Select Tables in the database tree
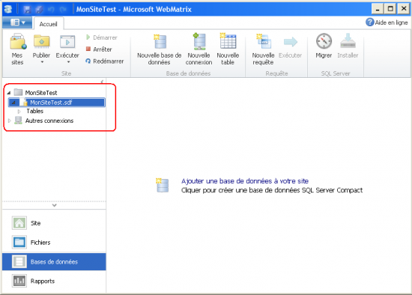This screenshot has width=412, height=295. pyautogui.click(x=35, y=111)
